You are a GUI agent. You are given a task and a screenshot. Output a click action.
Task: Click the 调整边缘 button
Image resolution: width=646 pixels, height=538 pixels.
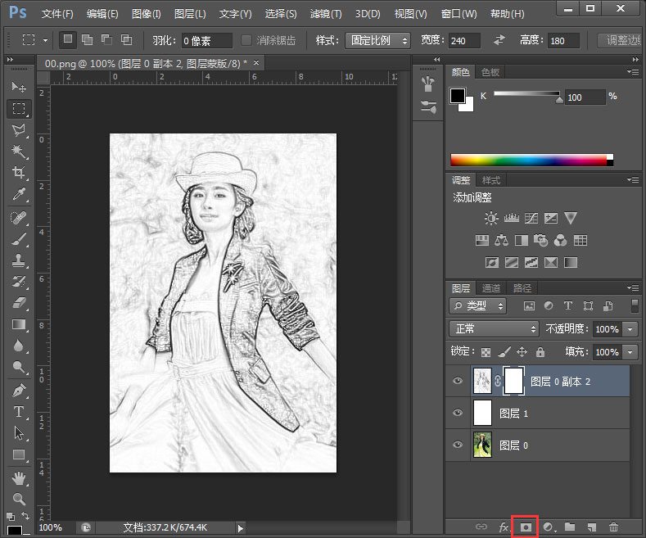pos(620,40)
